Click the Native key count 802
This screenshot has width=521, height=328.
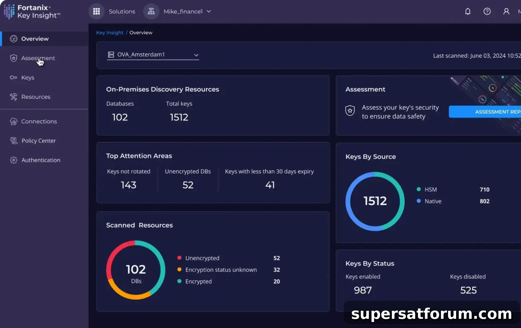485,201
